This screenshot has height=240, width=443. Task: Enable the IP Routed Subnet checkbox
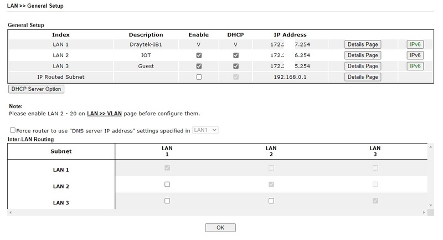pos(199,77)
